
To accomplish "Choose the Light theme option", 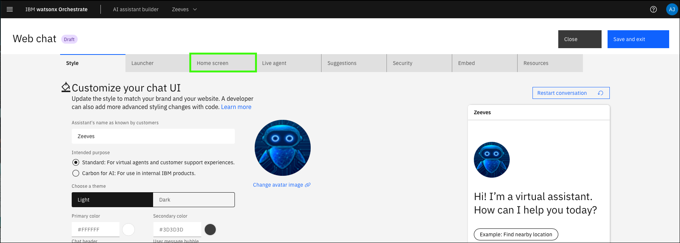I will click(112, 200).
